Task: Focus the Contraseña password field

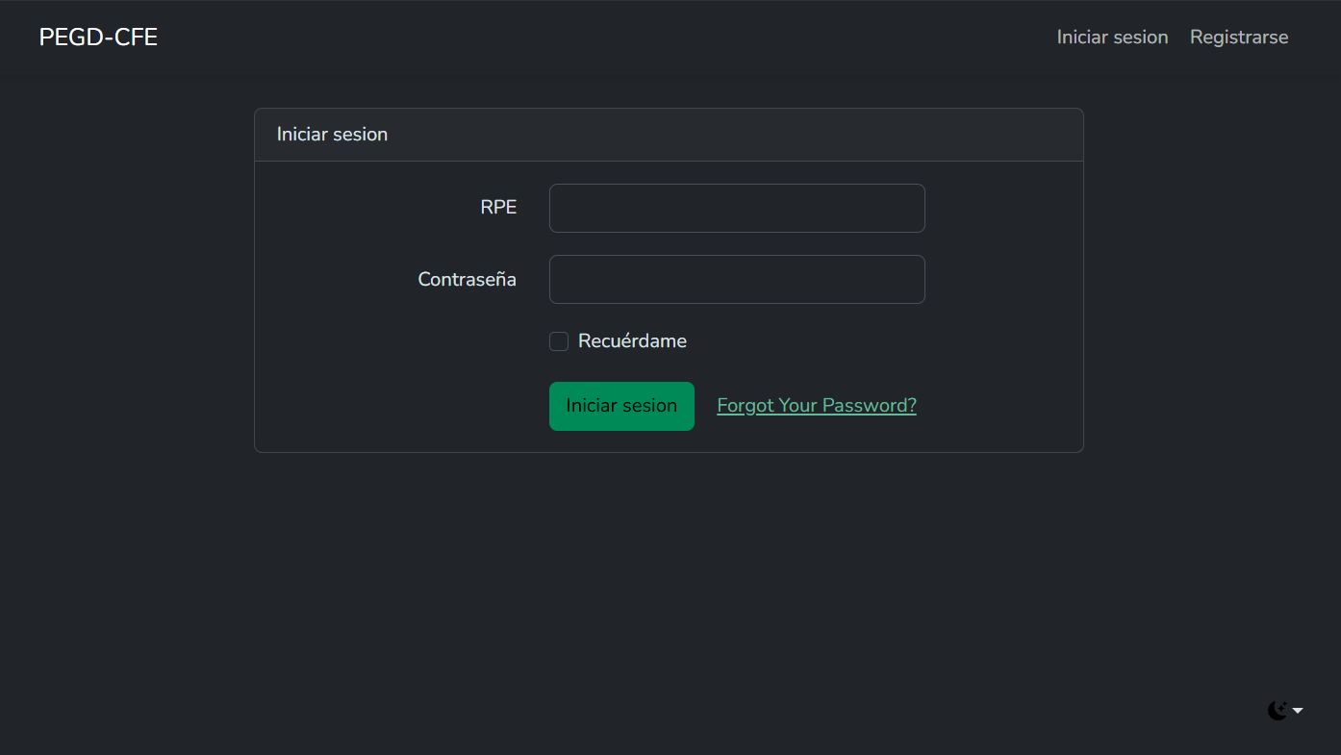Action: [737, 280]
